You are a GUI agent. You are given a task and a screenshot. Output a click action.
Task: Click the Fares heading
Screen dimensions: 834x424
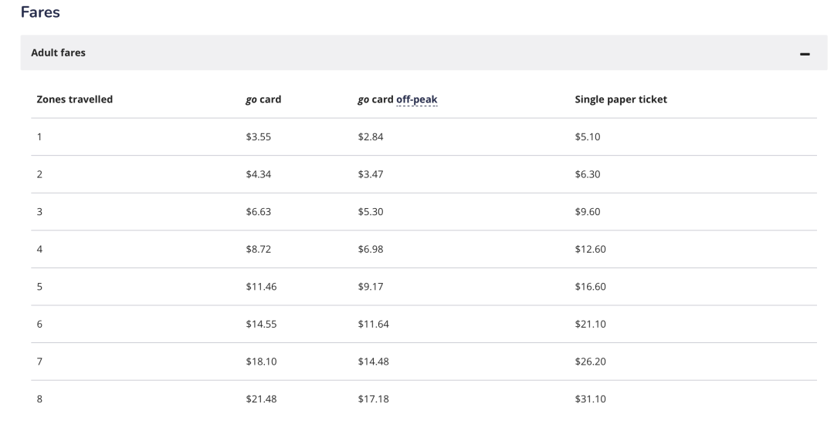tap(40, 12)
